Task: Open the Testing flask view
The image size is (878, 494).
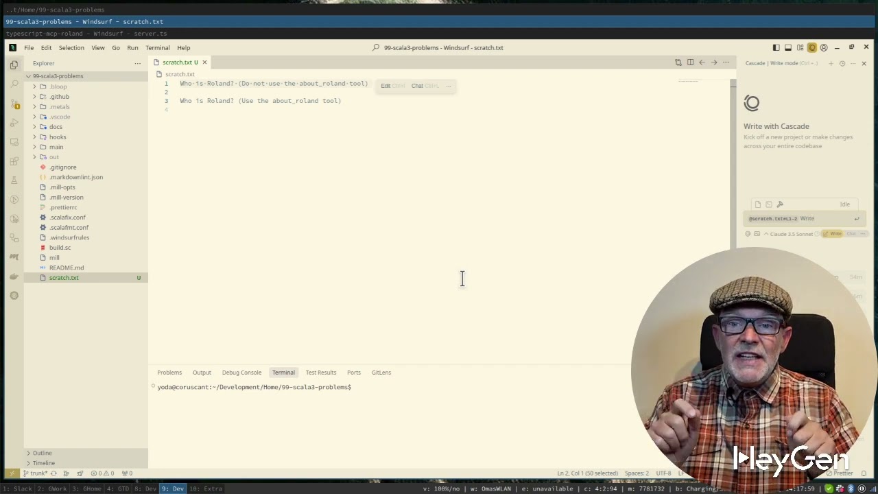Action: 14,180
